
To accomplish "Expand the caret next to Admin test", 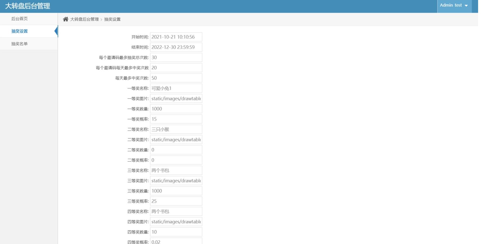I will coord(466,5).
